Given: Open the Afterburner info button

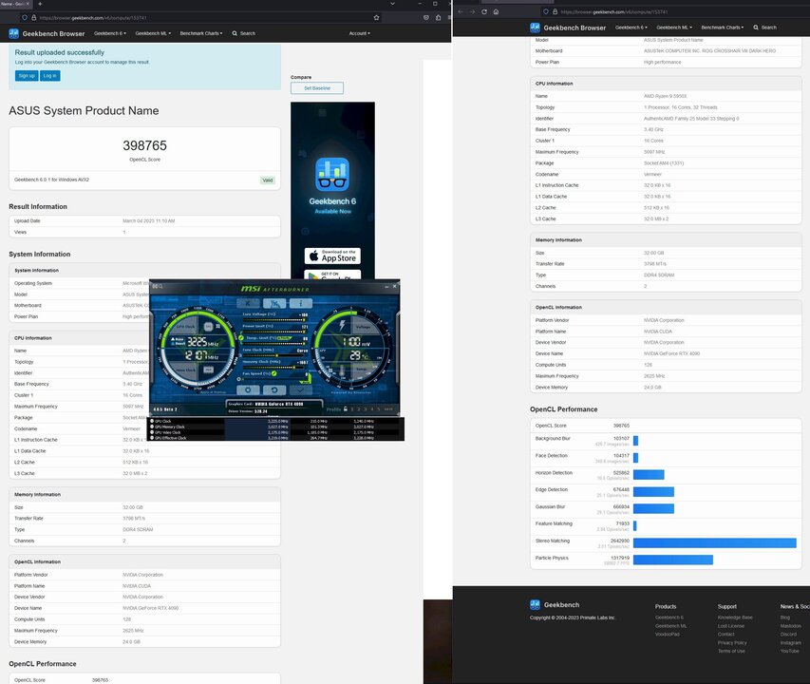Looking at the screenshot, I should tap(302, 303).
